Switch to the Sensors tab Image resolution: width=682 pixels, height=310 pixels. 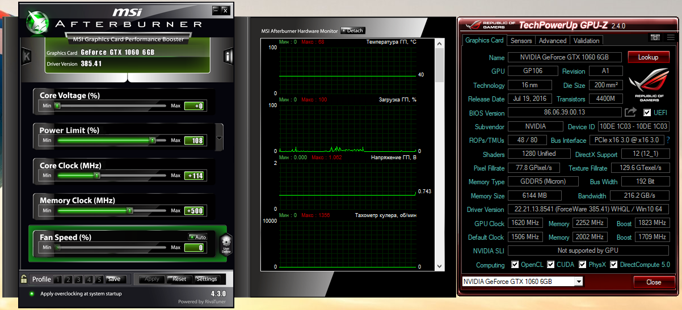[x=521, y=41]
